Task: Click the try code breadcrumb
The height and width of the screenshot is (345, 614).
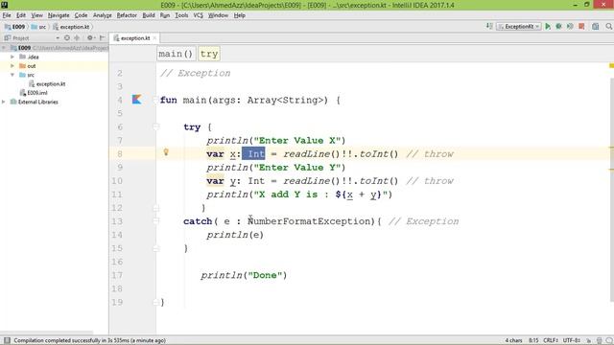Action: point(209,54)
